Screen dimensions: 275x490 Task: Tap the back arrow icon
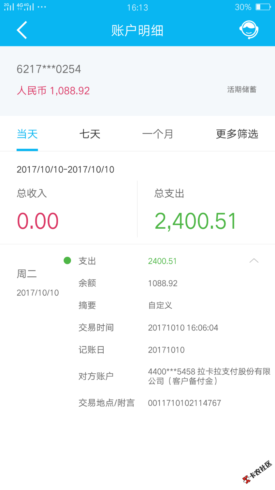click(x=22, y=30)
